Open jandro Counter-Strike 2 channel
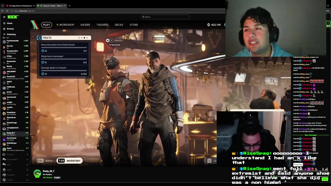The width and height of the screenshot is (331, 186). tap(15, 92)
